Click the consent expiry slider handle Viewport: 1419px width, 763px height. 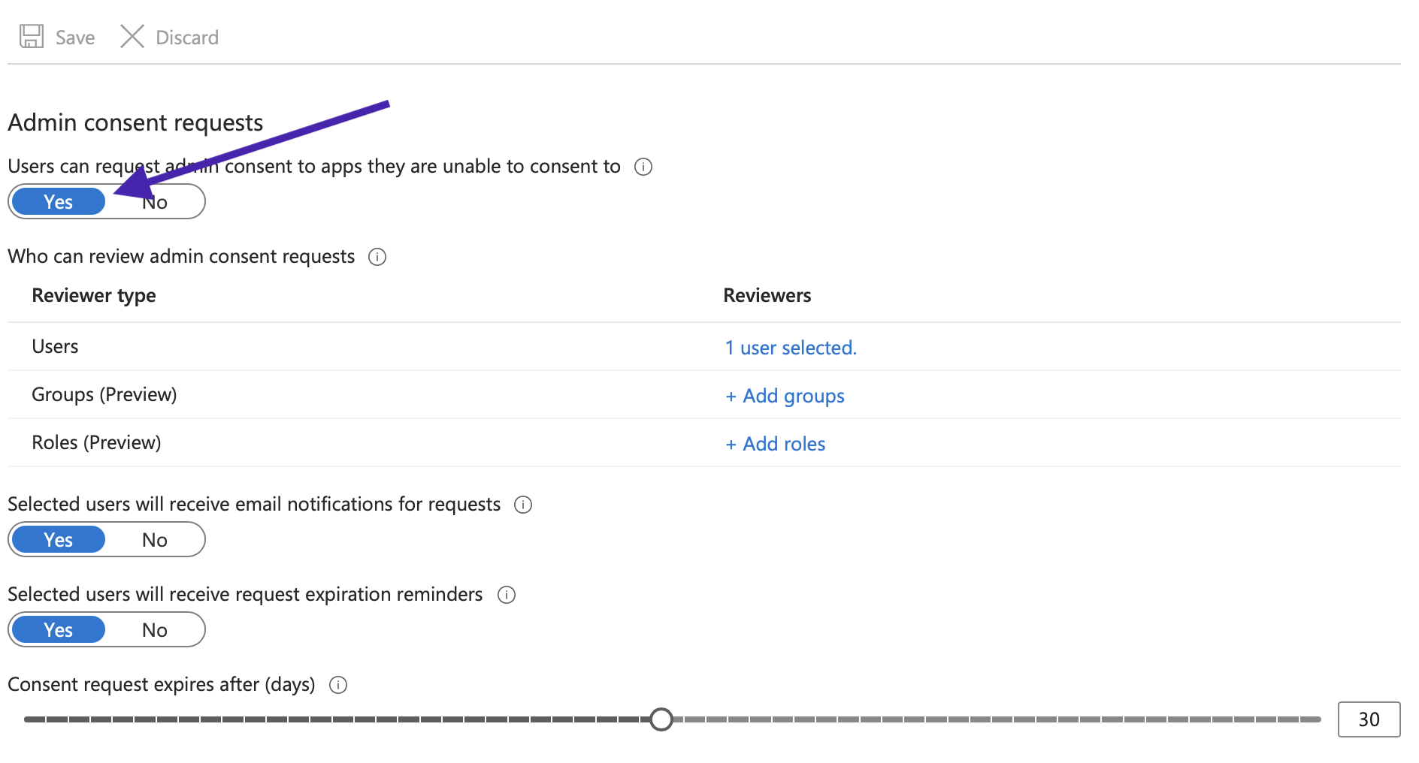[x=661, y=719]
